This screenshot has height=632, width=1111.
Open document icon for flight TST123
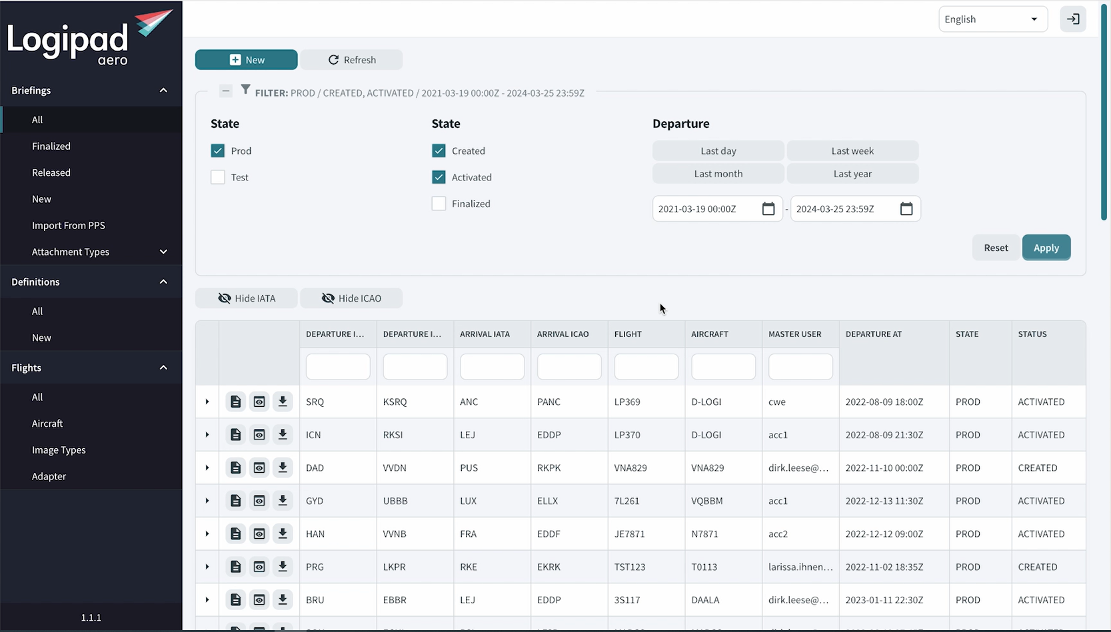point(235,567)
